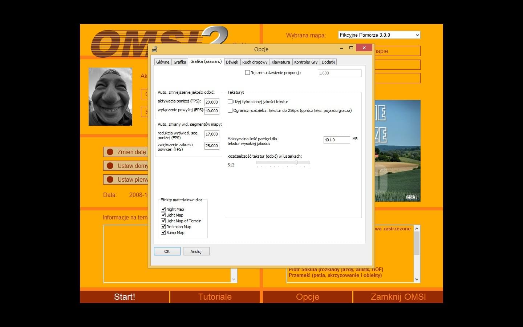Toggle Użyj tylko słabej jakości tekstur
This screenshot has height=327, width=523.
pyautogui.click(x=230, y=102)
